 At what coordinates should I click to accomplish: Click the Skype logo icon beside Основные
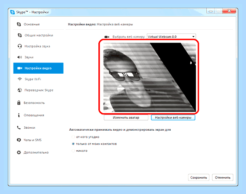click(x=19, y=24)
